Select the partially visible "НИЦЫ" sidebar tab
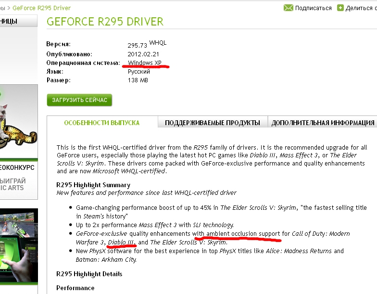377x294 pixels. (10, 21)
